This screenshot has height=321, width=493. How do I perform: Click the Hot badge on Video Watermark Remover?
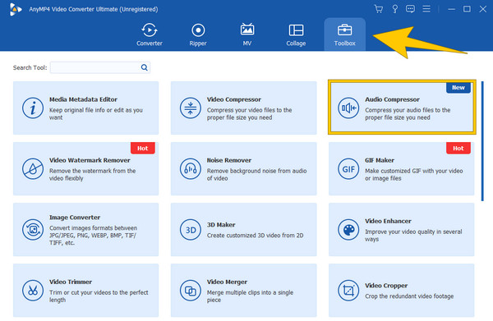(x=143, y=149)
